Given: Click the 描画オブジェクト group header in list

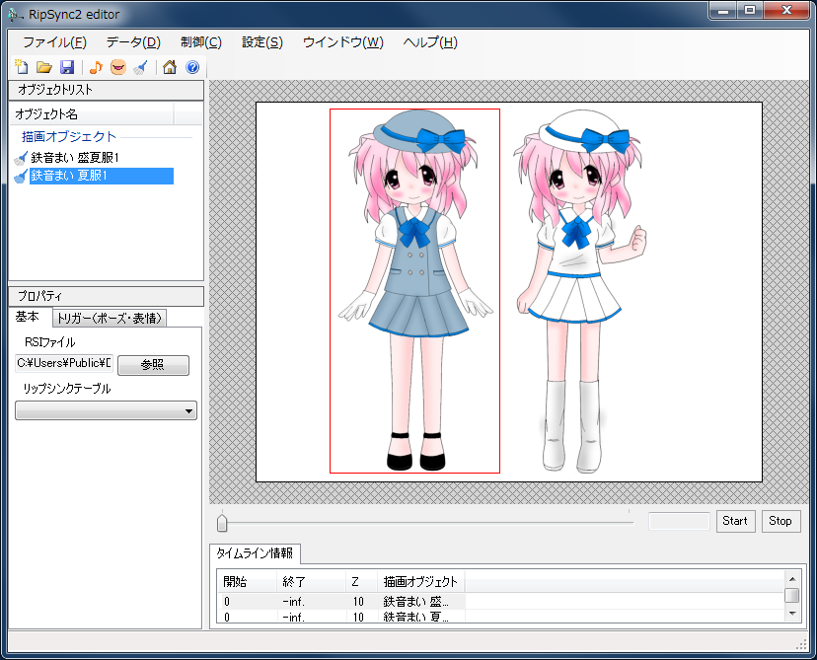Looking at the screenshot, I should pos(69,137).
